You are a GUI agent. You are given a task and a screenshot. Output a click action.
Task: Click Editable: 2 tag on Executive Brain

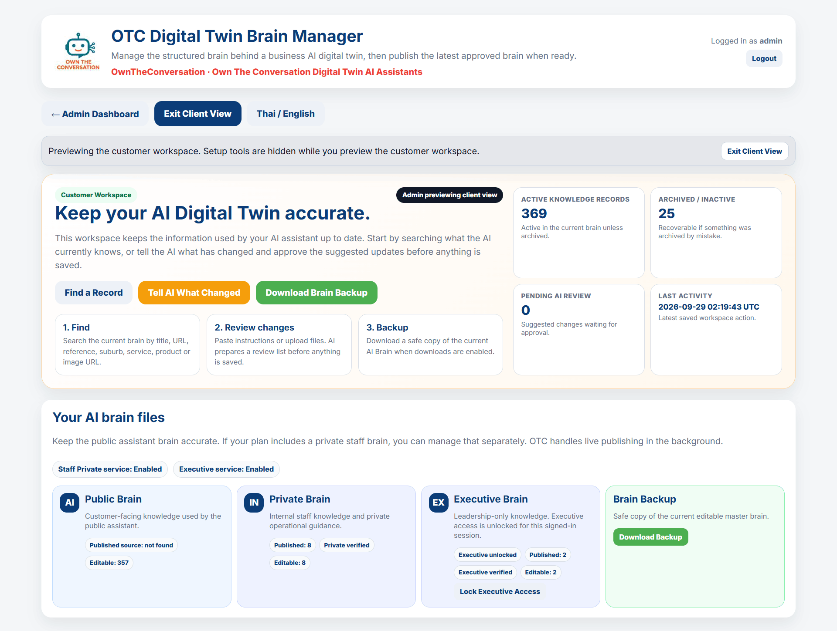[541, 572]
